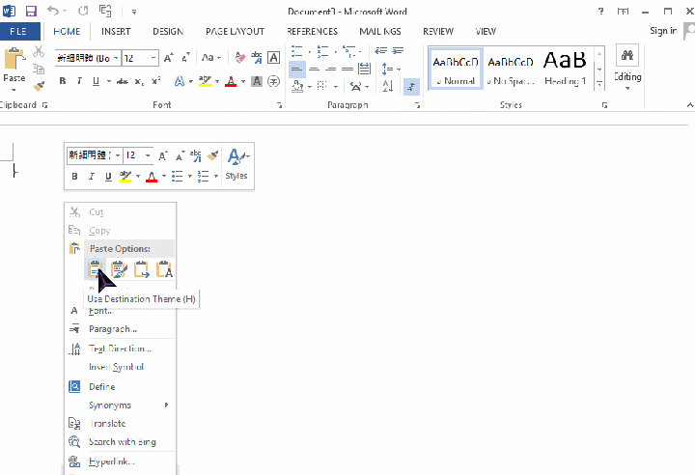Select Keep Text Only paste option

coord(164,269)
